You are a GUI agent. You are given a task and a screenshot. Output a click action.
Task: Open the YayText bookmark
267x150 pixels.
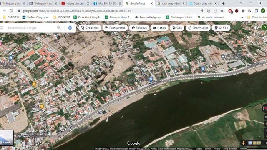point(36,17)
